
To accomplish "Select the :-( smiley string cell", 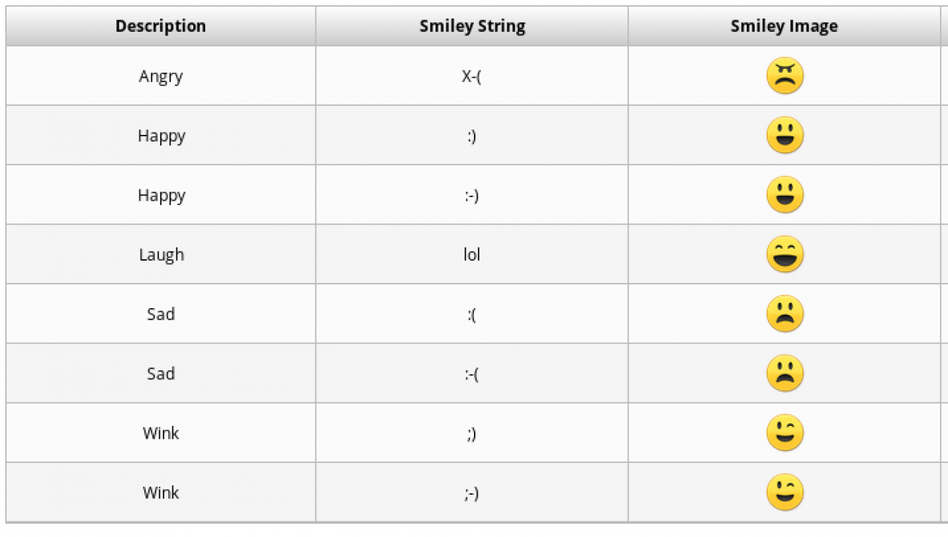I will [x=472, y=374].
